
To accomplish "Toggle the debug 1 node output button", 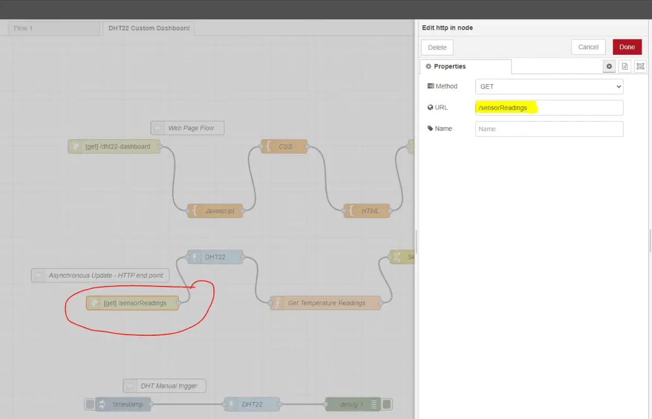I will (387, 405).
